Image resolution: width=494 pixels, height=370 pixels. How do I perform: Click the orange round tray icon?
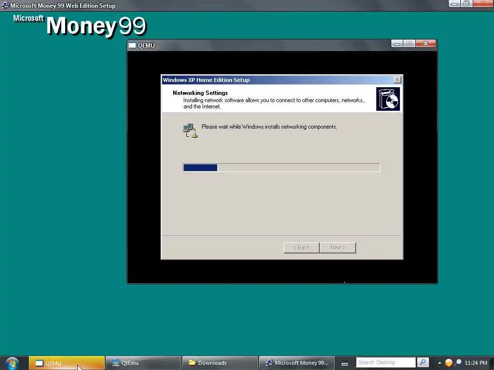point(449,363)
